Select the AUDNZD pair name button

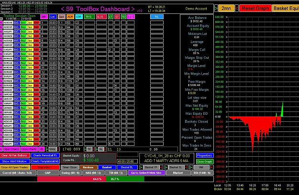click(8, 36)
